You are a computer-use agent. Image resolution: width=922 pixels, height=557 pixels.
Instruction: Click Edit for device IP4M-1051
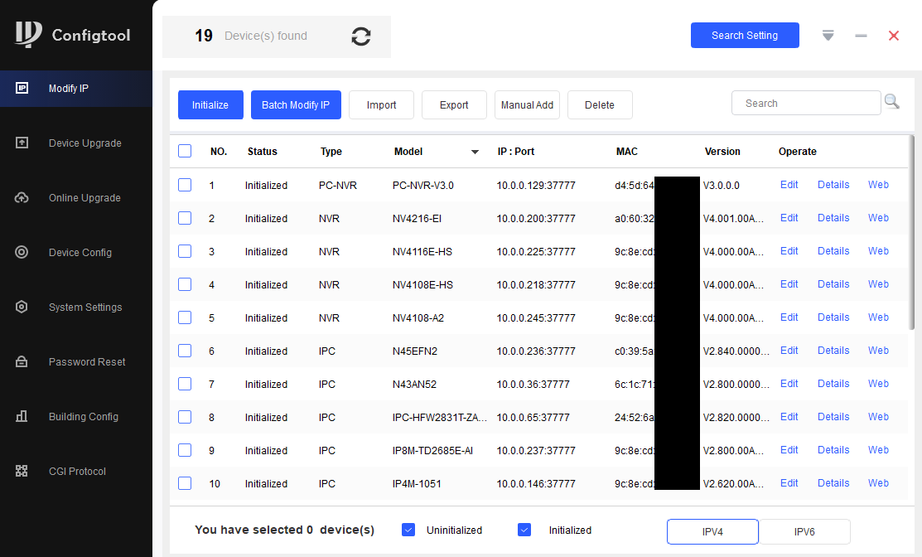tap(789, 483)
